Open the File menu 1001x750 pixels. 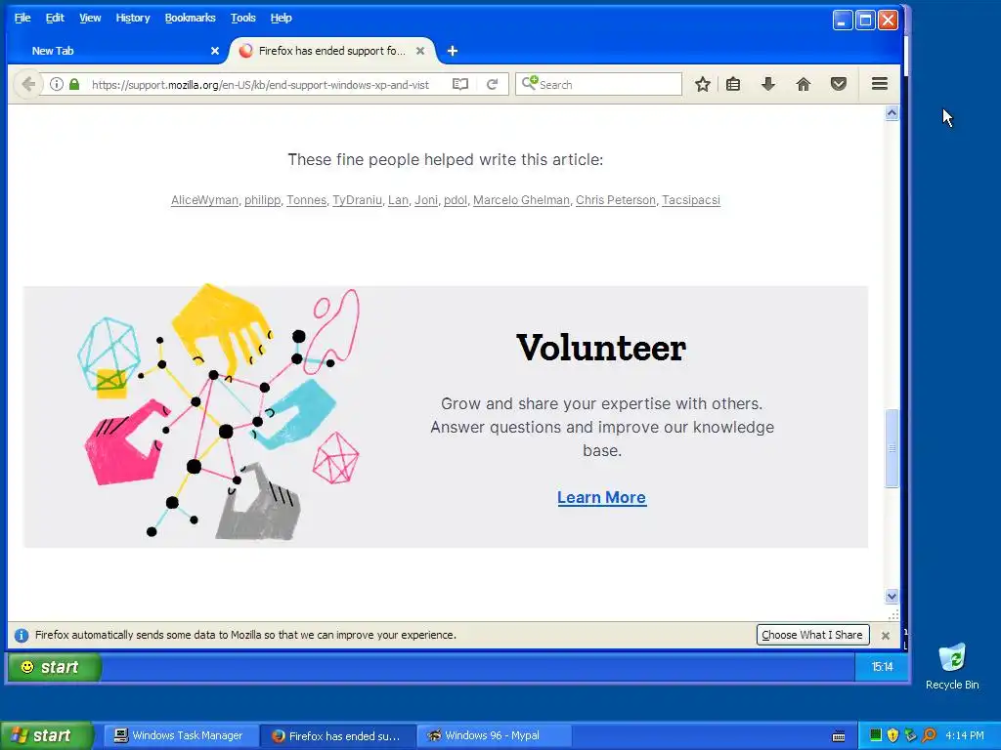pyautogui.click(x=22, y=18)
